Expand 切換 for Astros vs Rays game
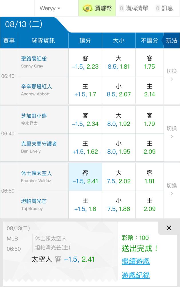180x287 pixels. (x=172, y=190)
